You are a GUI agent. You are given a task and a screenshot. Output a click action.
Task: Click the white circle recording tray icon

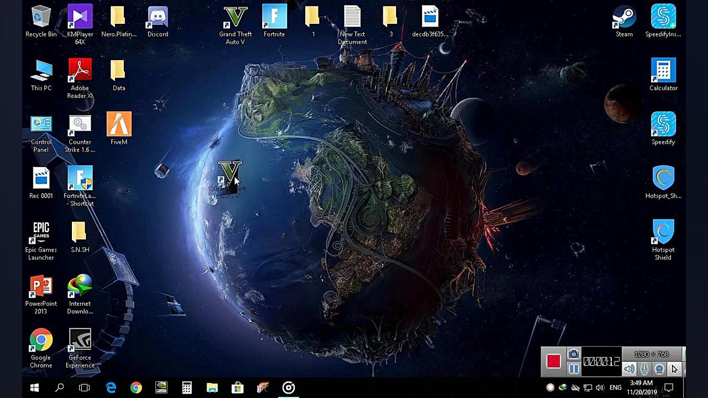point(550,387)
